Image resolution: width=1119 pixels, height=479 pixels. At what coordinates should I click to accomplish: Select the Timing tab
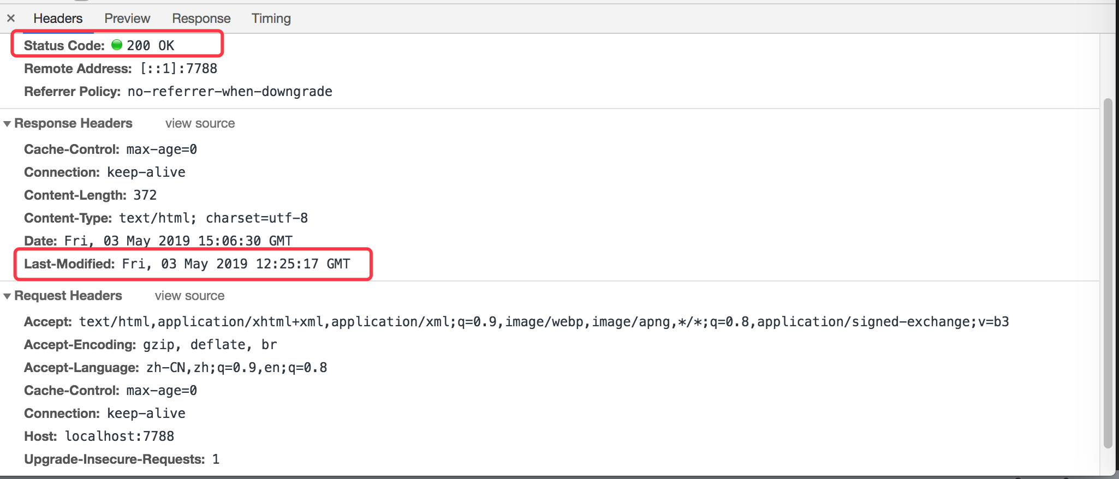click(x=271, y=19)
